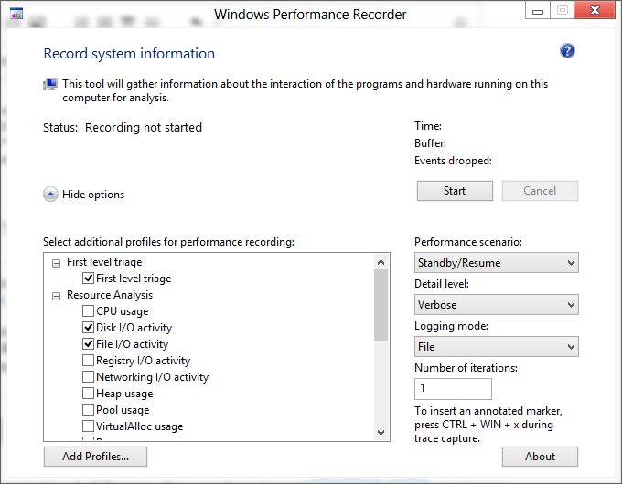Open the Performance scenario dropdown
The width and height of the screenshot is (622, 484).
(496, 263)
